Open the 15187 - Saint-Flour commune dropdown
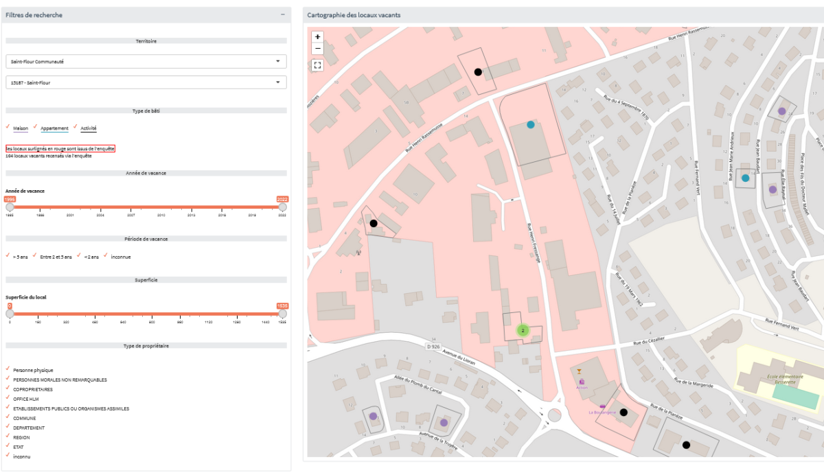This screenshot has width=824, height=475. (146, 82)
